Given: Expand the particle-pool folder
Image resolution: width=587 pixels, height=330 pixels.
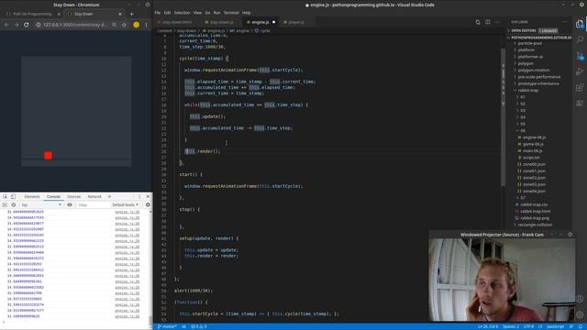Looking at the screenshot, I should 529,43.
